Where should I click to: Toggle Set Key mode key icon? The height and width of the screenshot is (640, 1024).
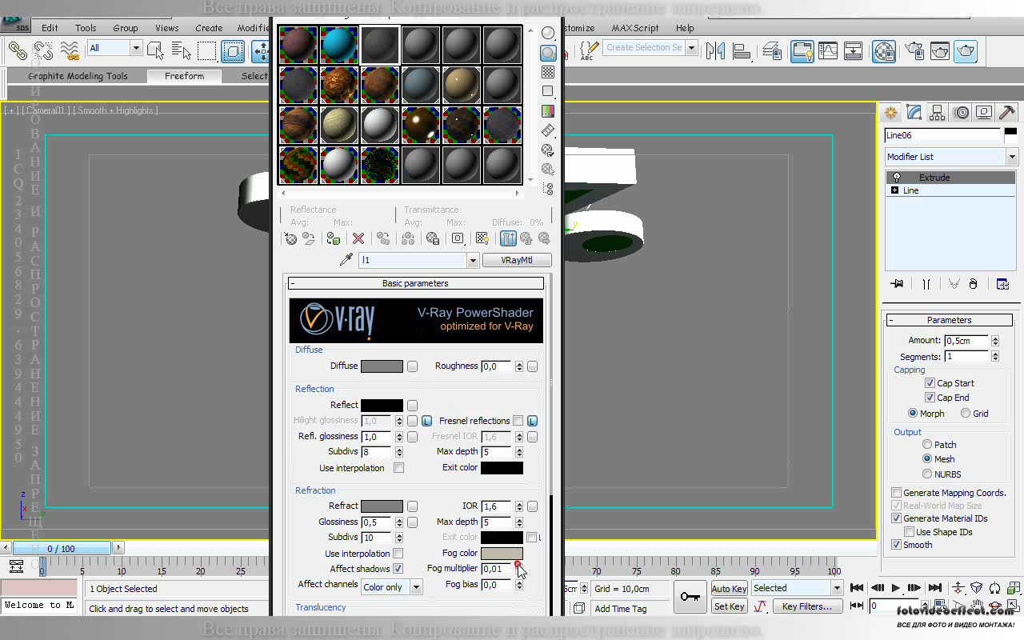(x=690, y=597)
